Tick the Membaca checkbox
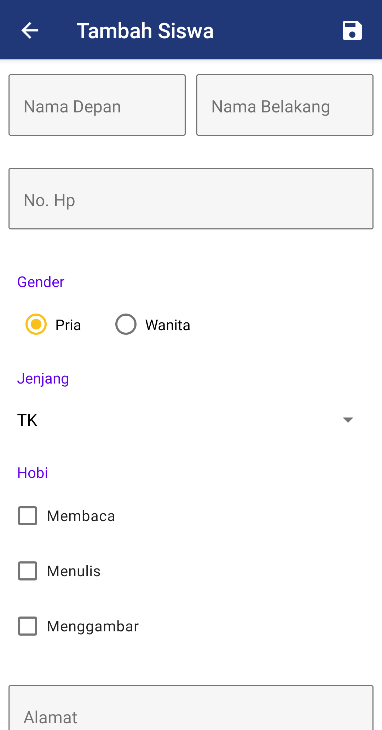This screenshot has width=382, height=730. (28, 516)
